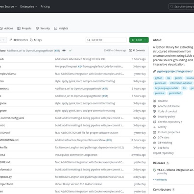Click the Custom properties icon
The width and height of the screenshot is (194, 194).
pos(154,132)
